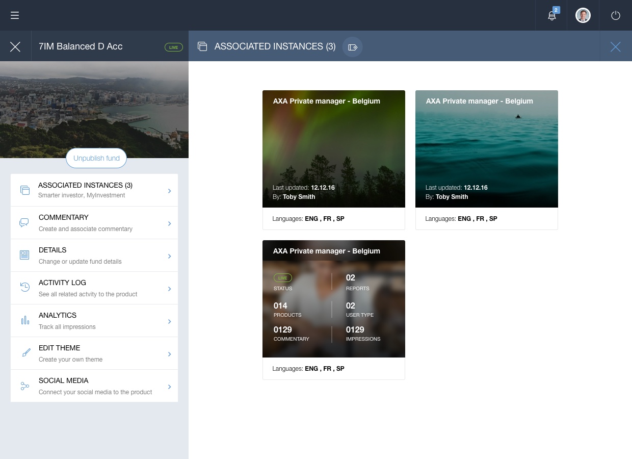Expand the Social Media row chevron
Screen dimensions: 632x459
click(169, 387)
